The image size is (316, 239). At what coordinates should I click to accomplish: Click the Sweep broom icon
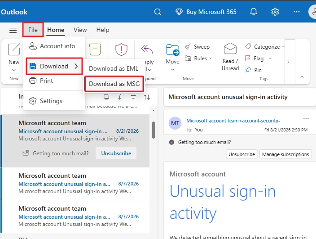pyautogui.click(x=188, y=47)
